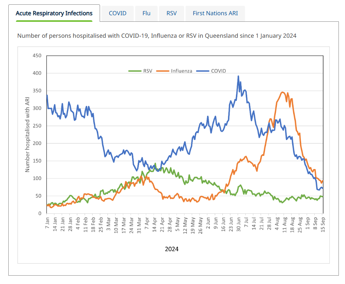Toggle the RSV legend label text
Screen dimensions: 345x284
click(x=147, y=71)
